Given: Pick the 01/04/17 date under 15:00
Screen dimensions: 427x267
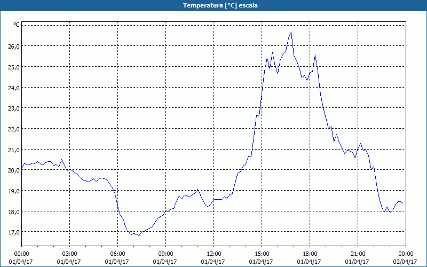Looking at the screenshot, I should tap(261, 262).
